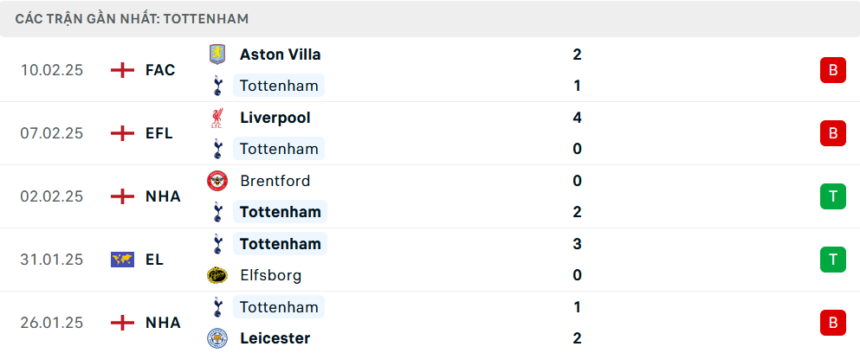Viewport: 860px width, 353px height.
Task: Click the Aston Villa club crest
Action: [x=217, y=55]
